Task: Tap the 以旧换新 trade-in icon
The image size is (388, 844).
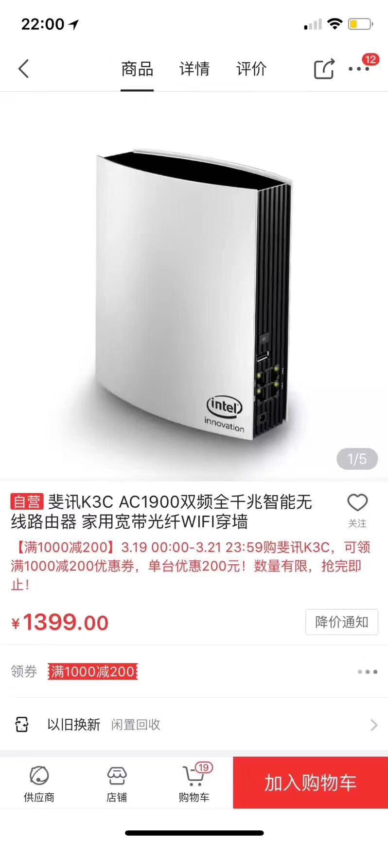Action: (22, 725)
